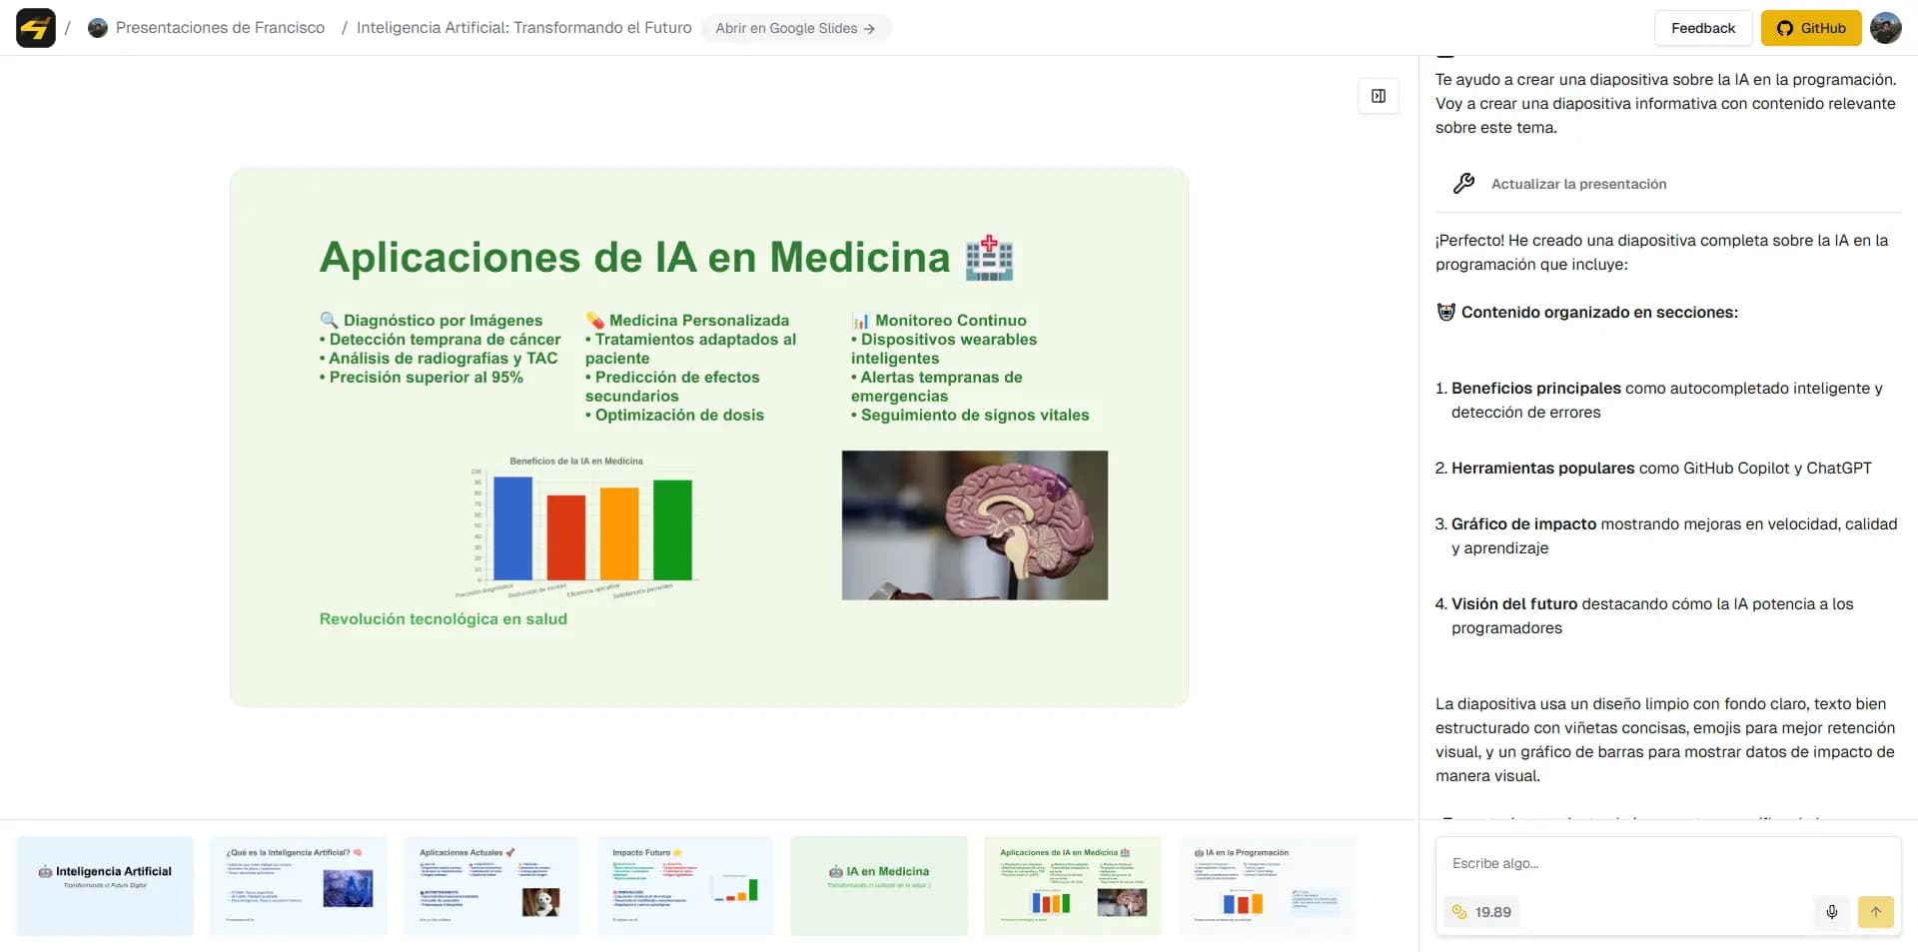
Task: Click the 'Contenido organizado en secciones:' heading
Action: point(1599,313)
